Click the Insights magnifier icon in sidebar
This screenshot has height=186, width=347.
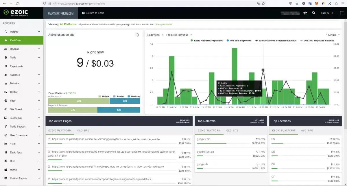point(6,32)
